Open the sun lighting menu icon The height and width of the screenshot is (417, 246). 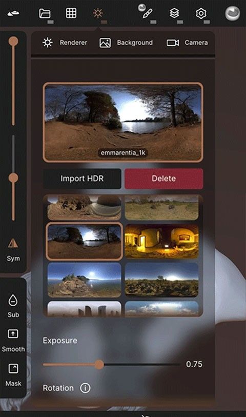pyautogui.click(x=98, y=13)
